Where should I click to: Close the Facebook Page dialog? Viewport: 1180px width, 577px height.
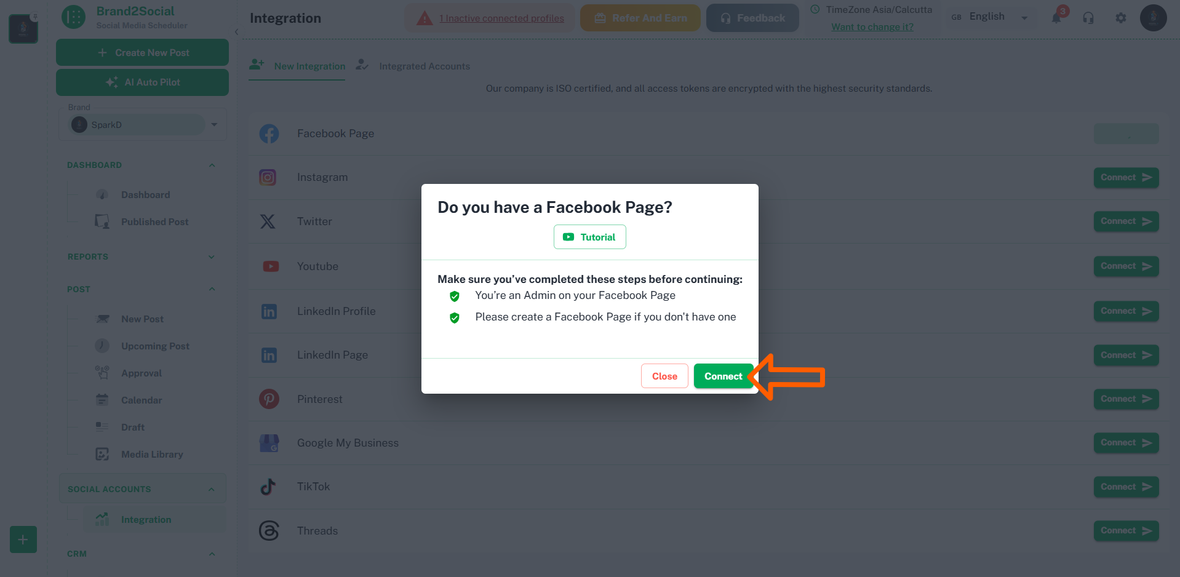(x=664, y=376)
